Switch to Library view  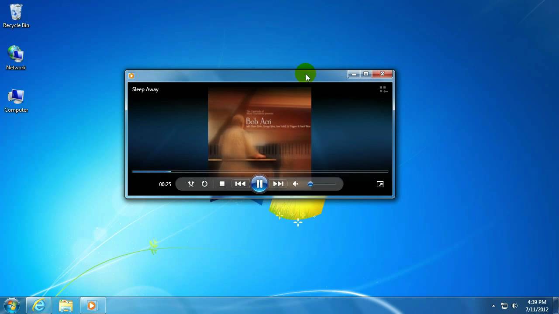(383, 89)
